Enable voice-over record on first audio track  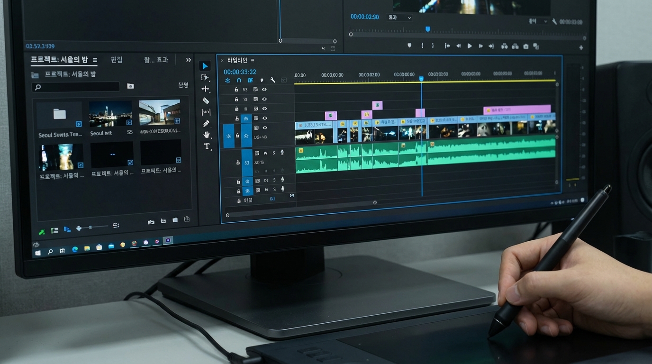282,152
